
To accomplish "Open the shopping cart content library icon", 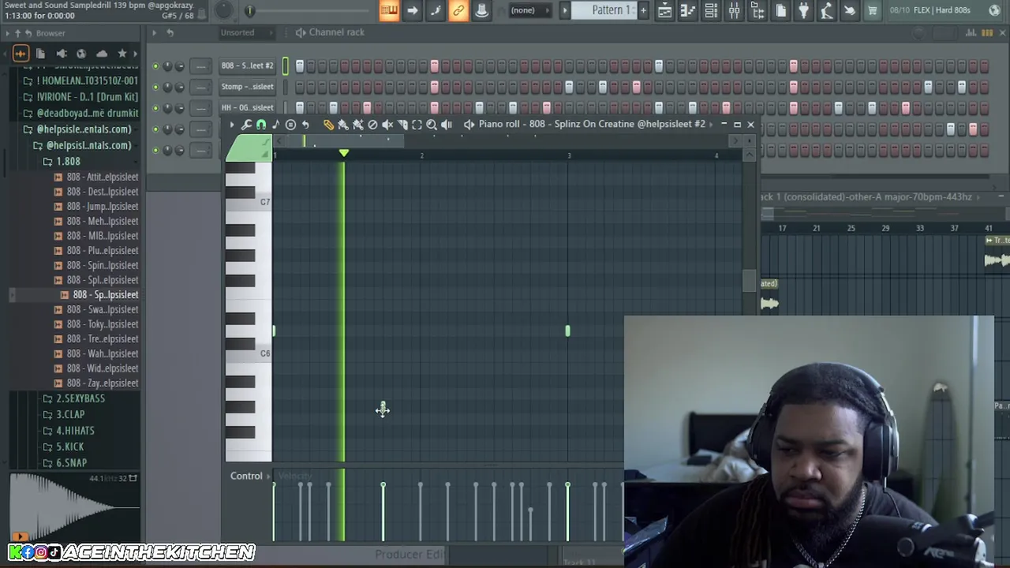I will tap(873, 10).
